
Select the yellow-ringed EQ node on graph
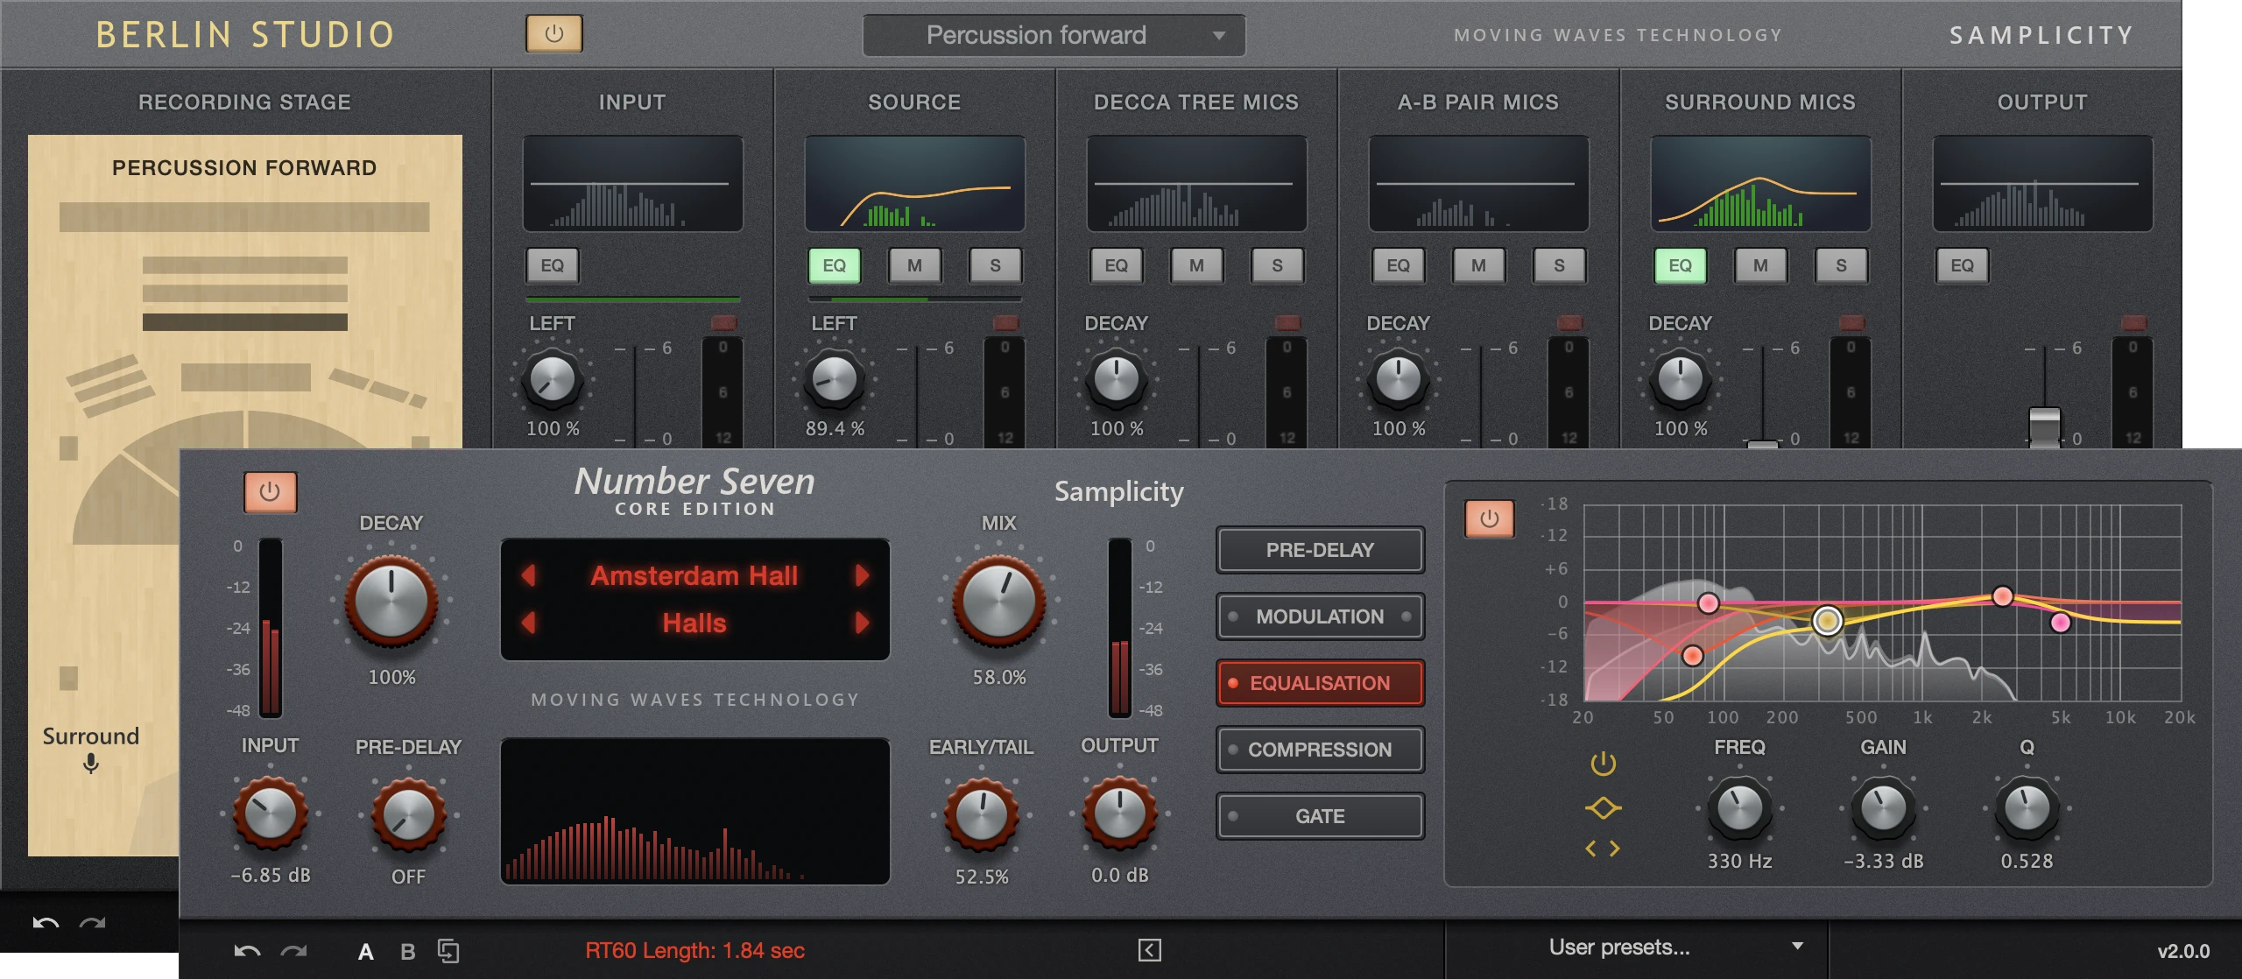coord(1827,621)
